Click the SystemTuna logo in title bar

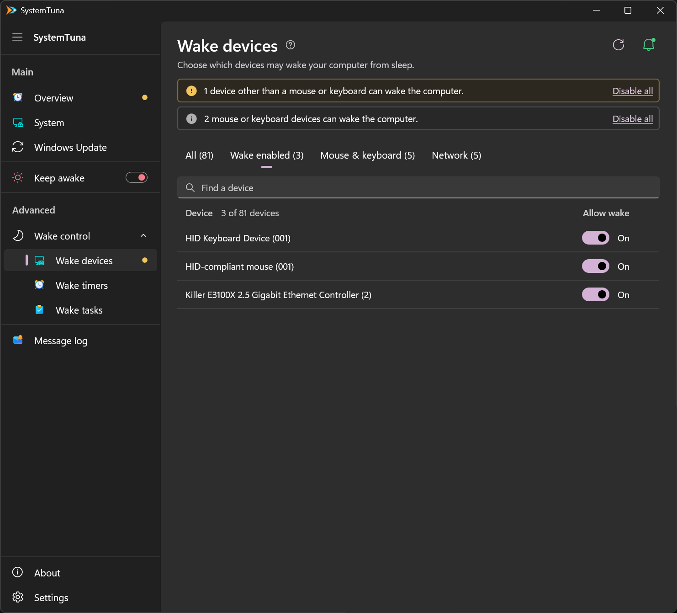point(11,10)
